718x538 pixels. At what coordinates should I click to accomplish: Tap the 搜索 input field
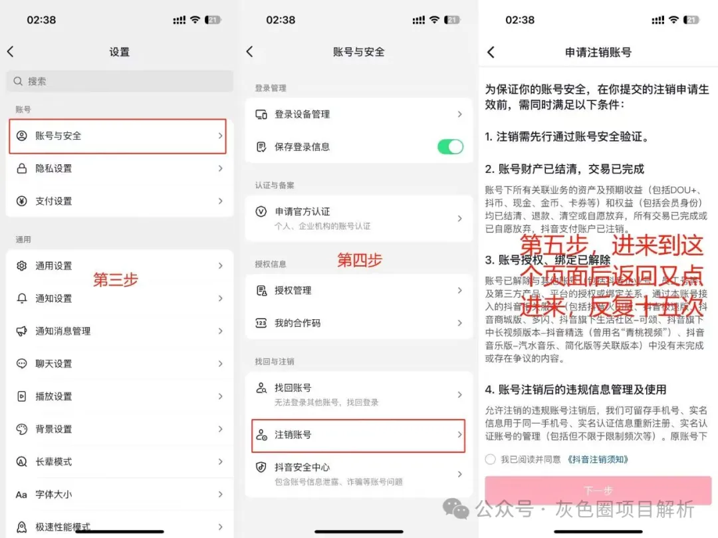[x=120, y=82]
